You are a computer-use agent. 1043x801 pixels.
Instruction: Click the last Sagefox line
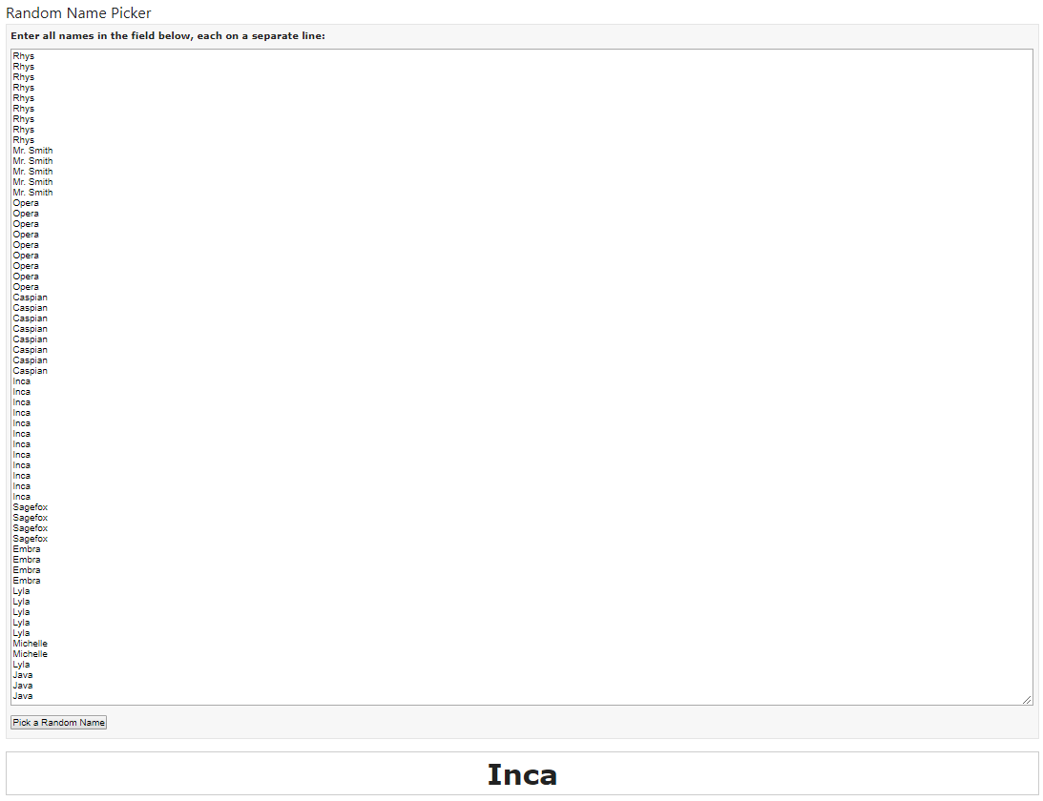point(30,539)
